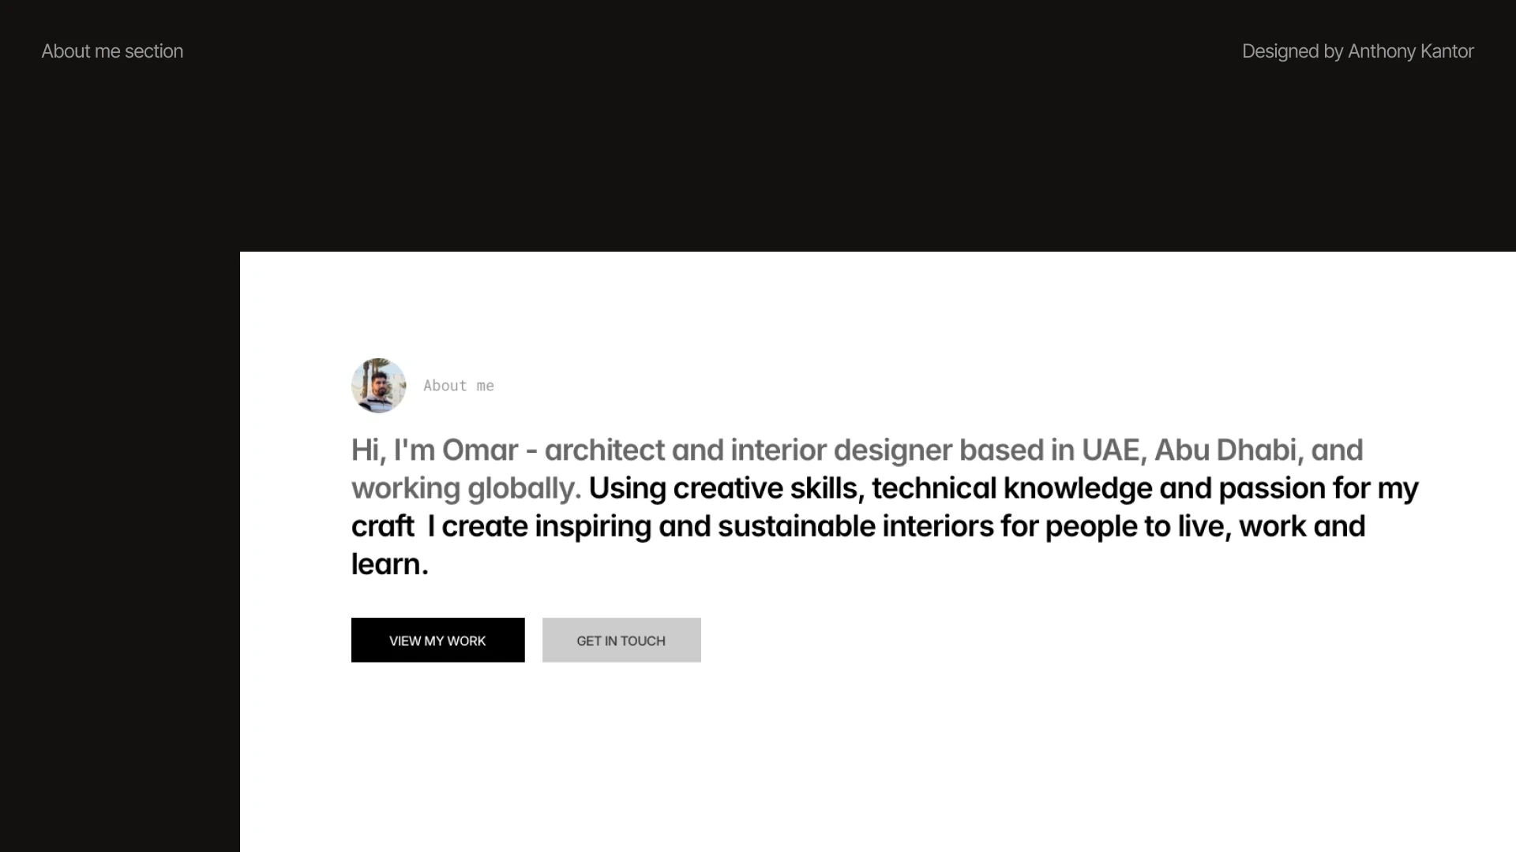The image size is (1516, 852).
Task: Click the "Designed by Anthony Kantor" credit
Action: point(1357,51)
